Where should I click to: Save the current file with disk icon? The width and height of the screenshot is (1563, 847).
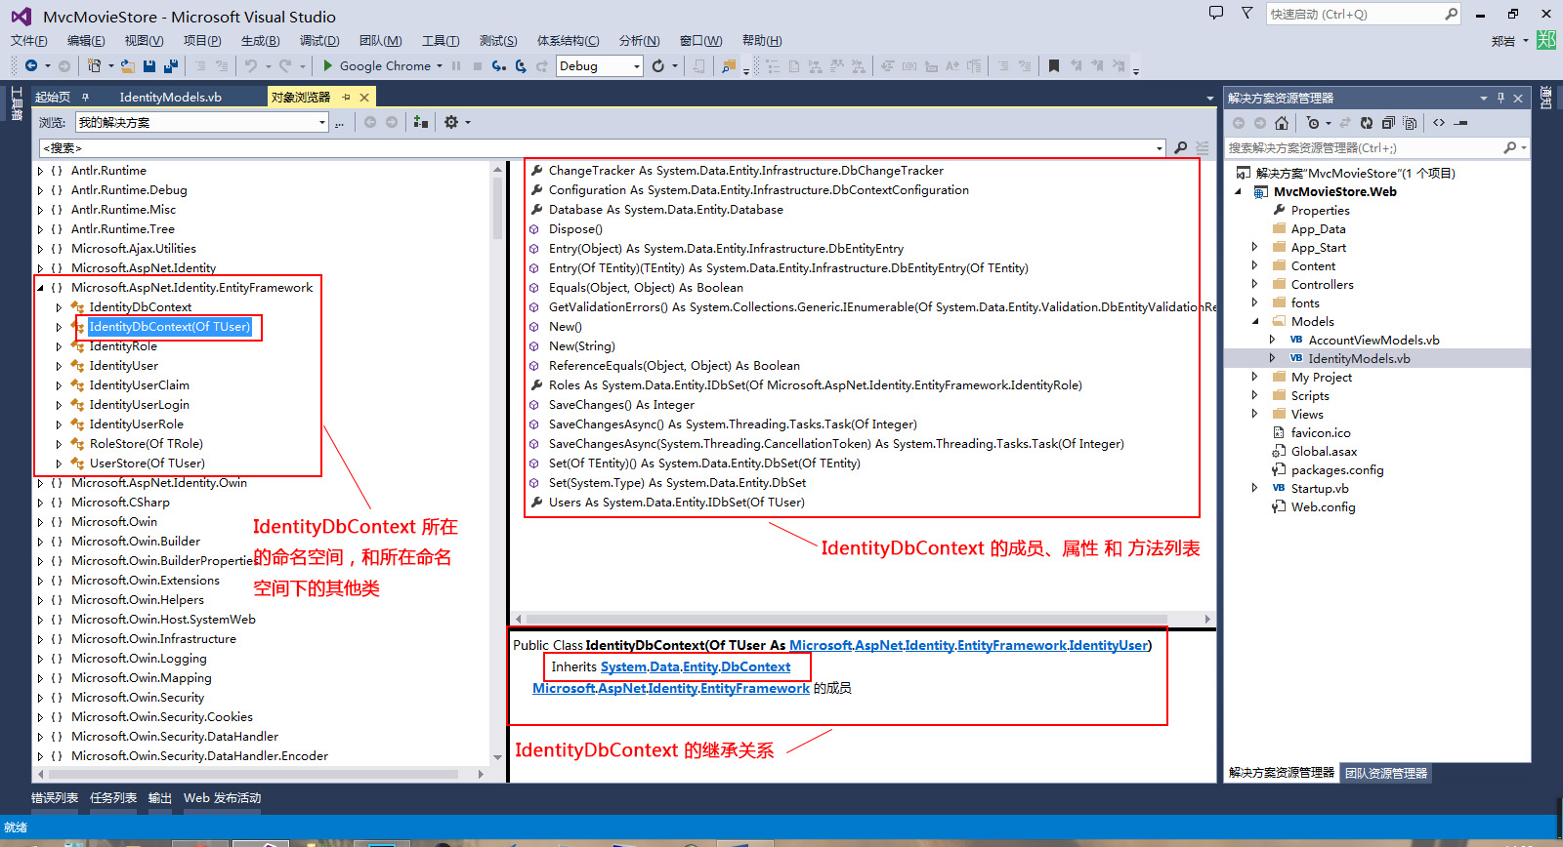click(x=149, y=65)
